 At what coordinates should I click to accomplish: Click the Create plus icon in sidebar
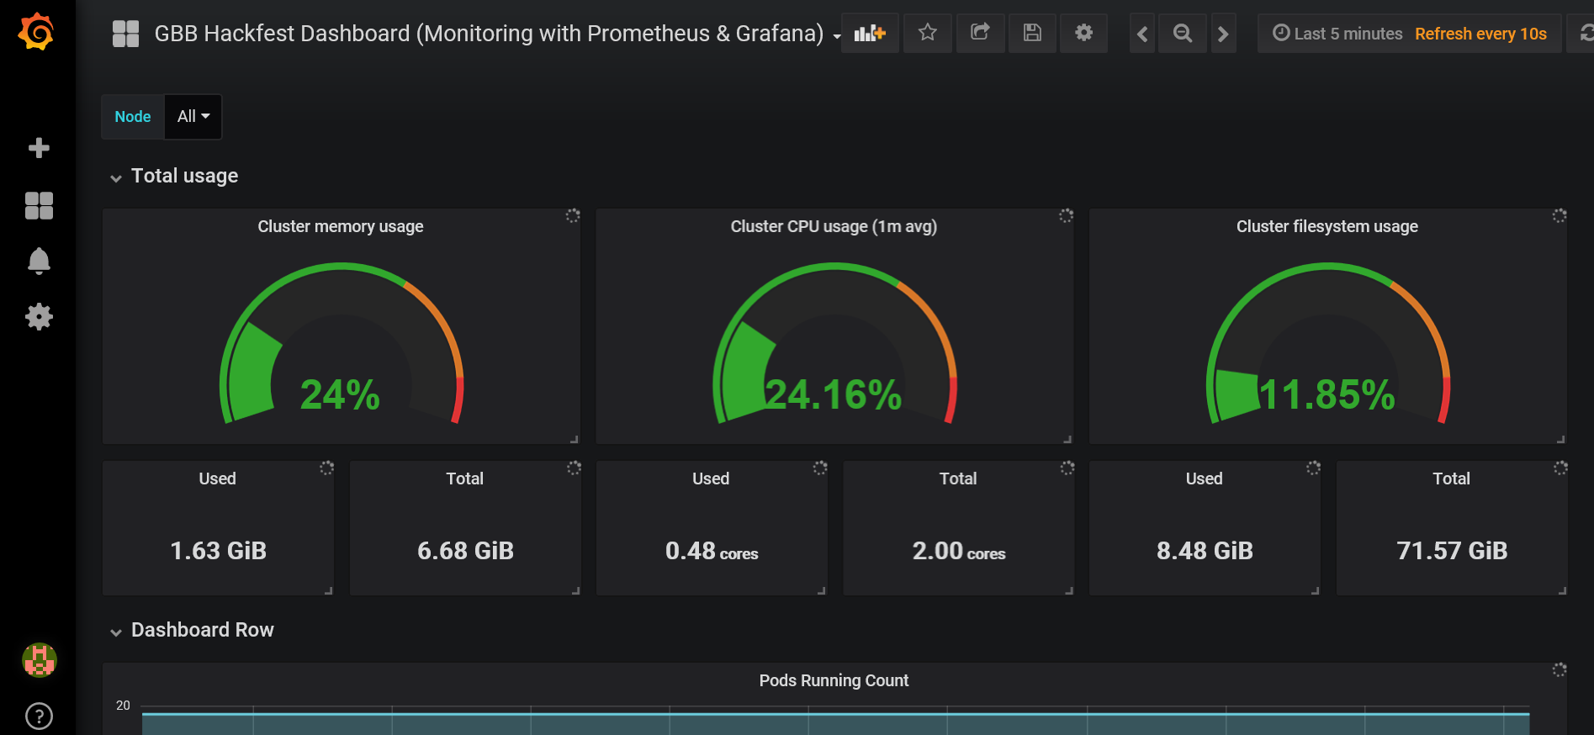click(39, 148)
